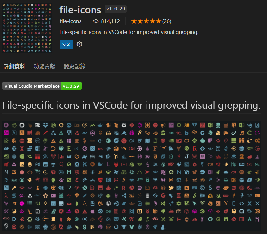Click the yellow GAP diamond icon
Viewport: 267px width, 234px height.
coord(234,149)
